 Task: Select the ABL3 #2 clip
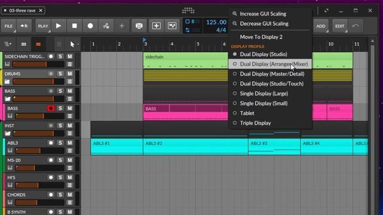(196, 147)
